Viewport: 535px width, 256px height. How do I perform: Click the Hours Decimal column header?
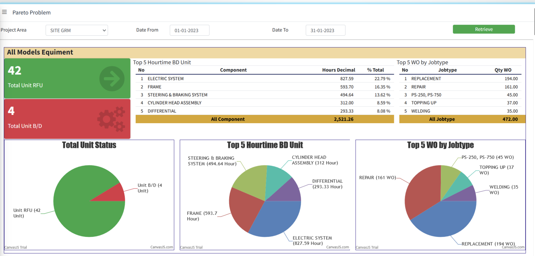[x=339, y=70]
